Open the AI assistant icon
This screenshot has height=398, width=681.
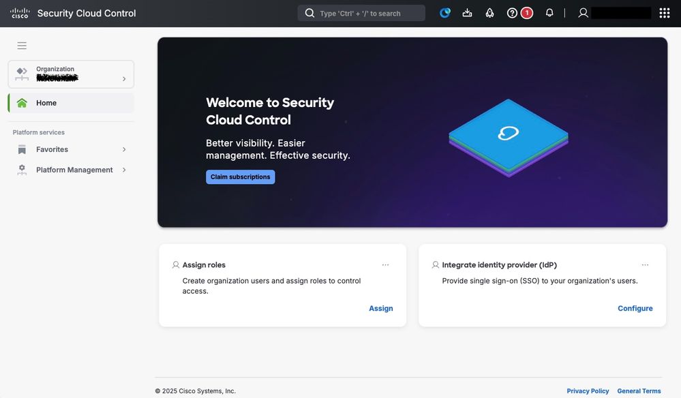coord(445,13)
